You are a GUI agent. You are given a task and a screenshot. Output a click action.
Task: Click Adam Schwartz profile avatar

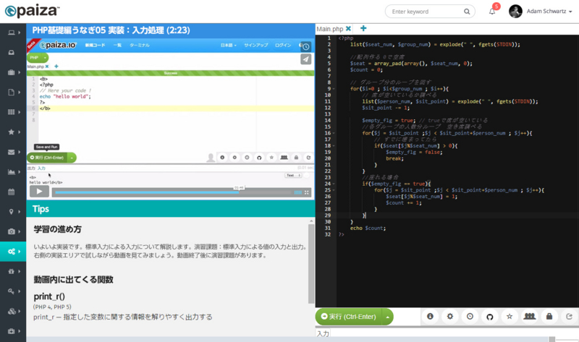(x=515, y=12)
